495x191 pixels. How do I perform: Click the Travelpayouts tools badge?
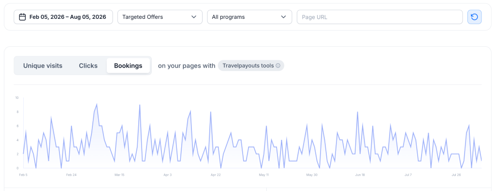tap(251, 66)
